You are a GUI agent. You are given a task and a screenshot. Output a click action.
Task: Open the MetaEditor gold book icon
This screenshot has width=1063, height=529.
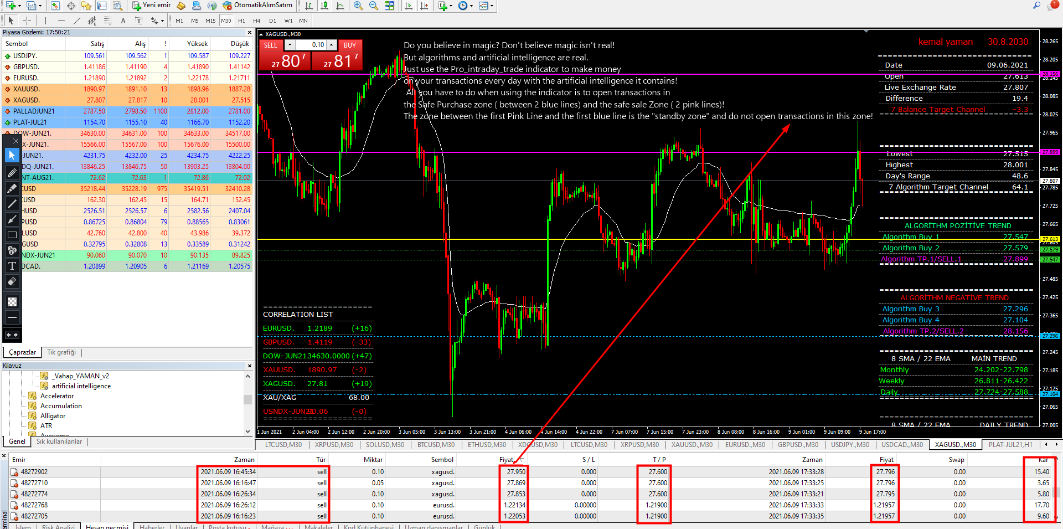coord(181,6)
